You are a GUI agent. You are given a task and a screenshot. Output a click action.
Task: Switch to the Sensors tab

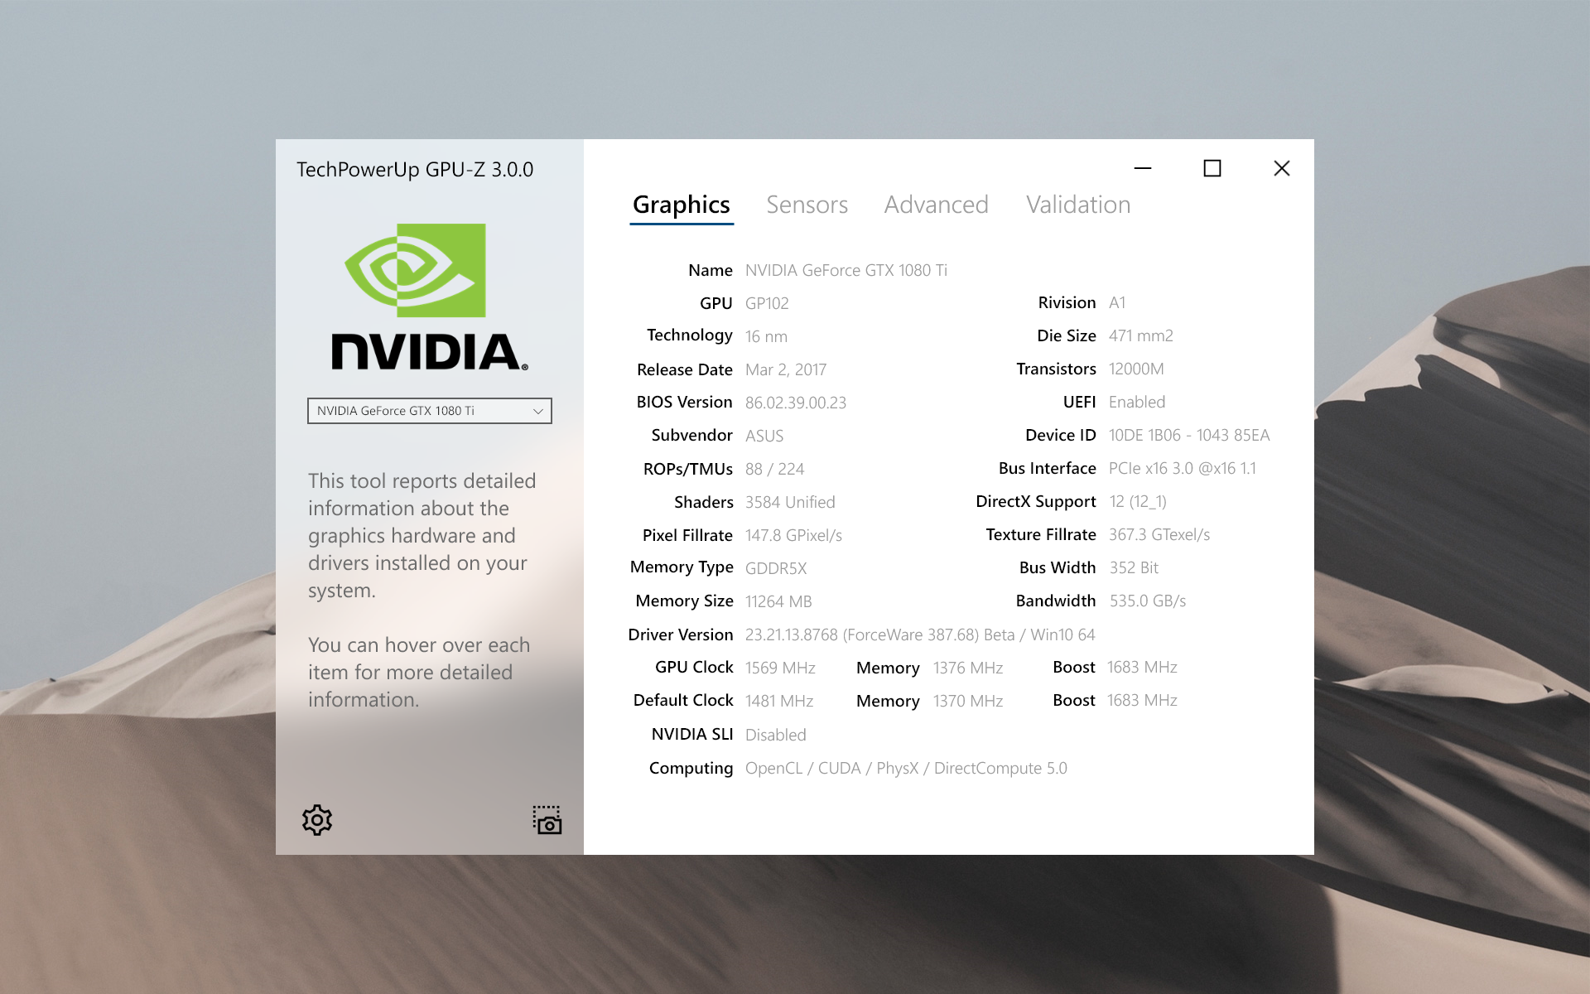point(807,205)
